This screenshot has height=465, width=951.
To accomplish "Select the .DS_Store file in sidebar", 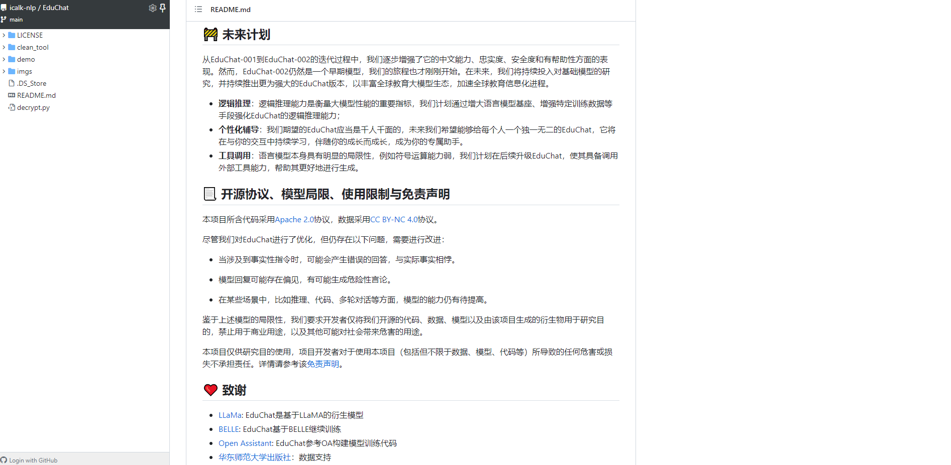I will tap(33, 83).
